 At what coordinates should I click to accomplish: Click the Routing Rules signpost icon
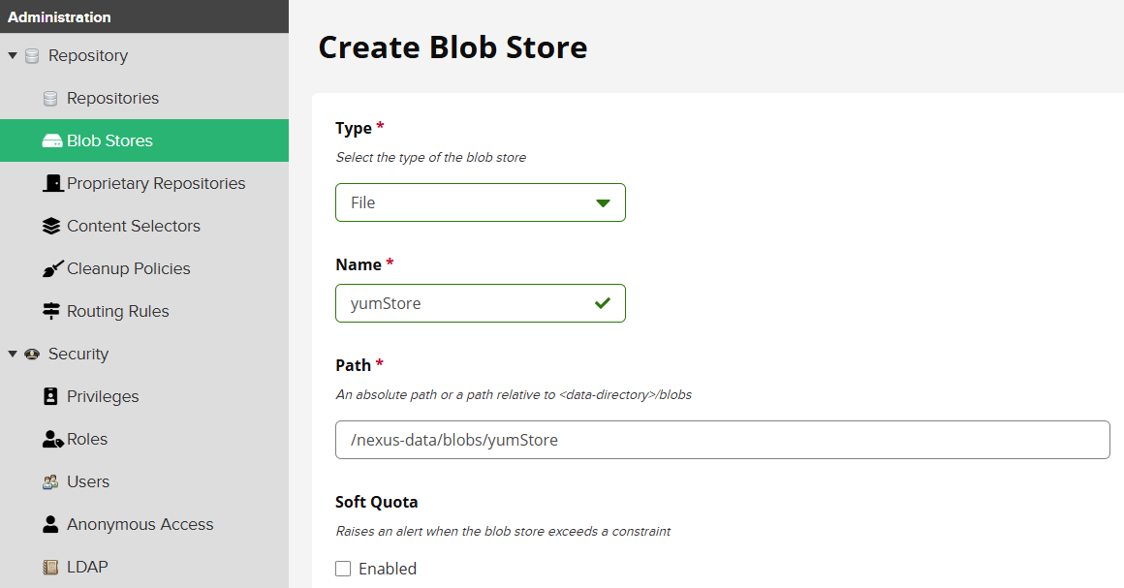51,311
